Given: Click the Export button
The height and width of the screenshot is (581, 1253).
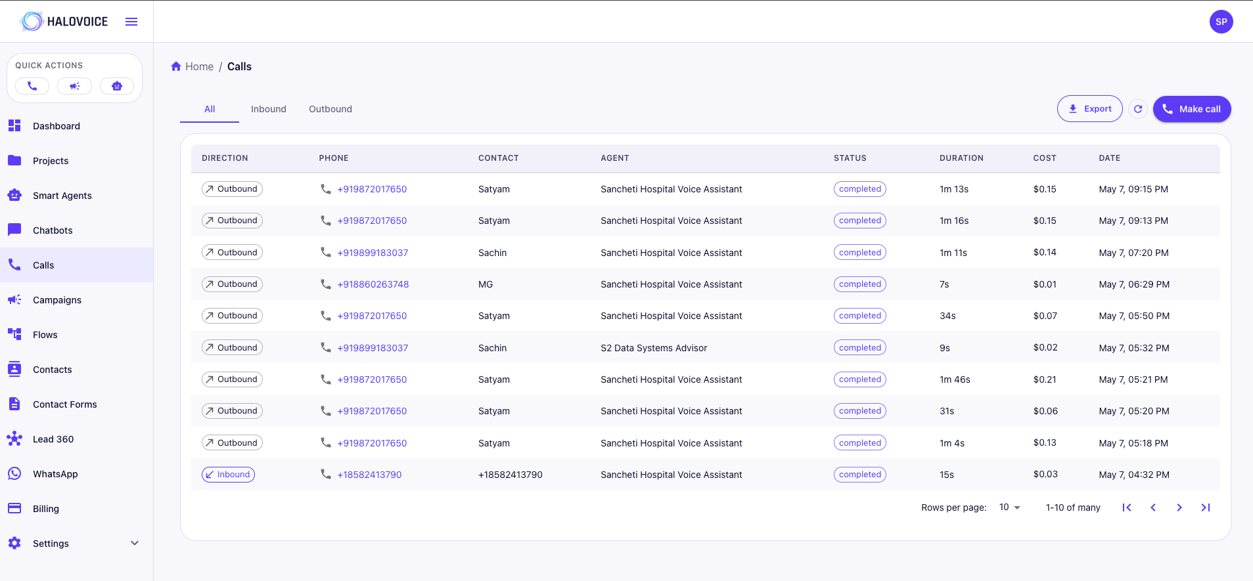Looking at the screenshot, I should click(1089, 109).
